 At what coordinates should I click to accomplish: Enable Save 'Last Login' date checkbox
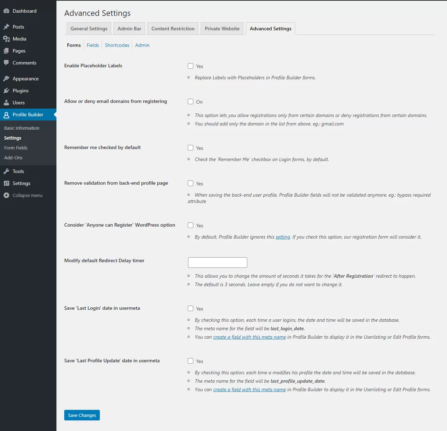pos(191,308)
